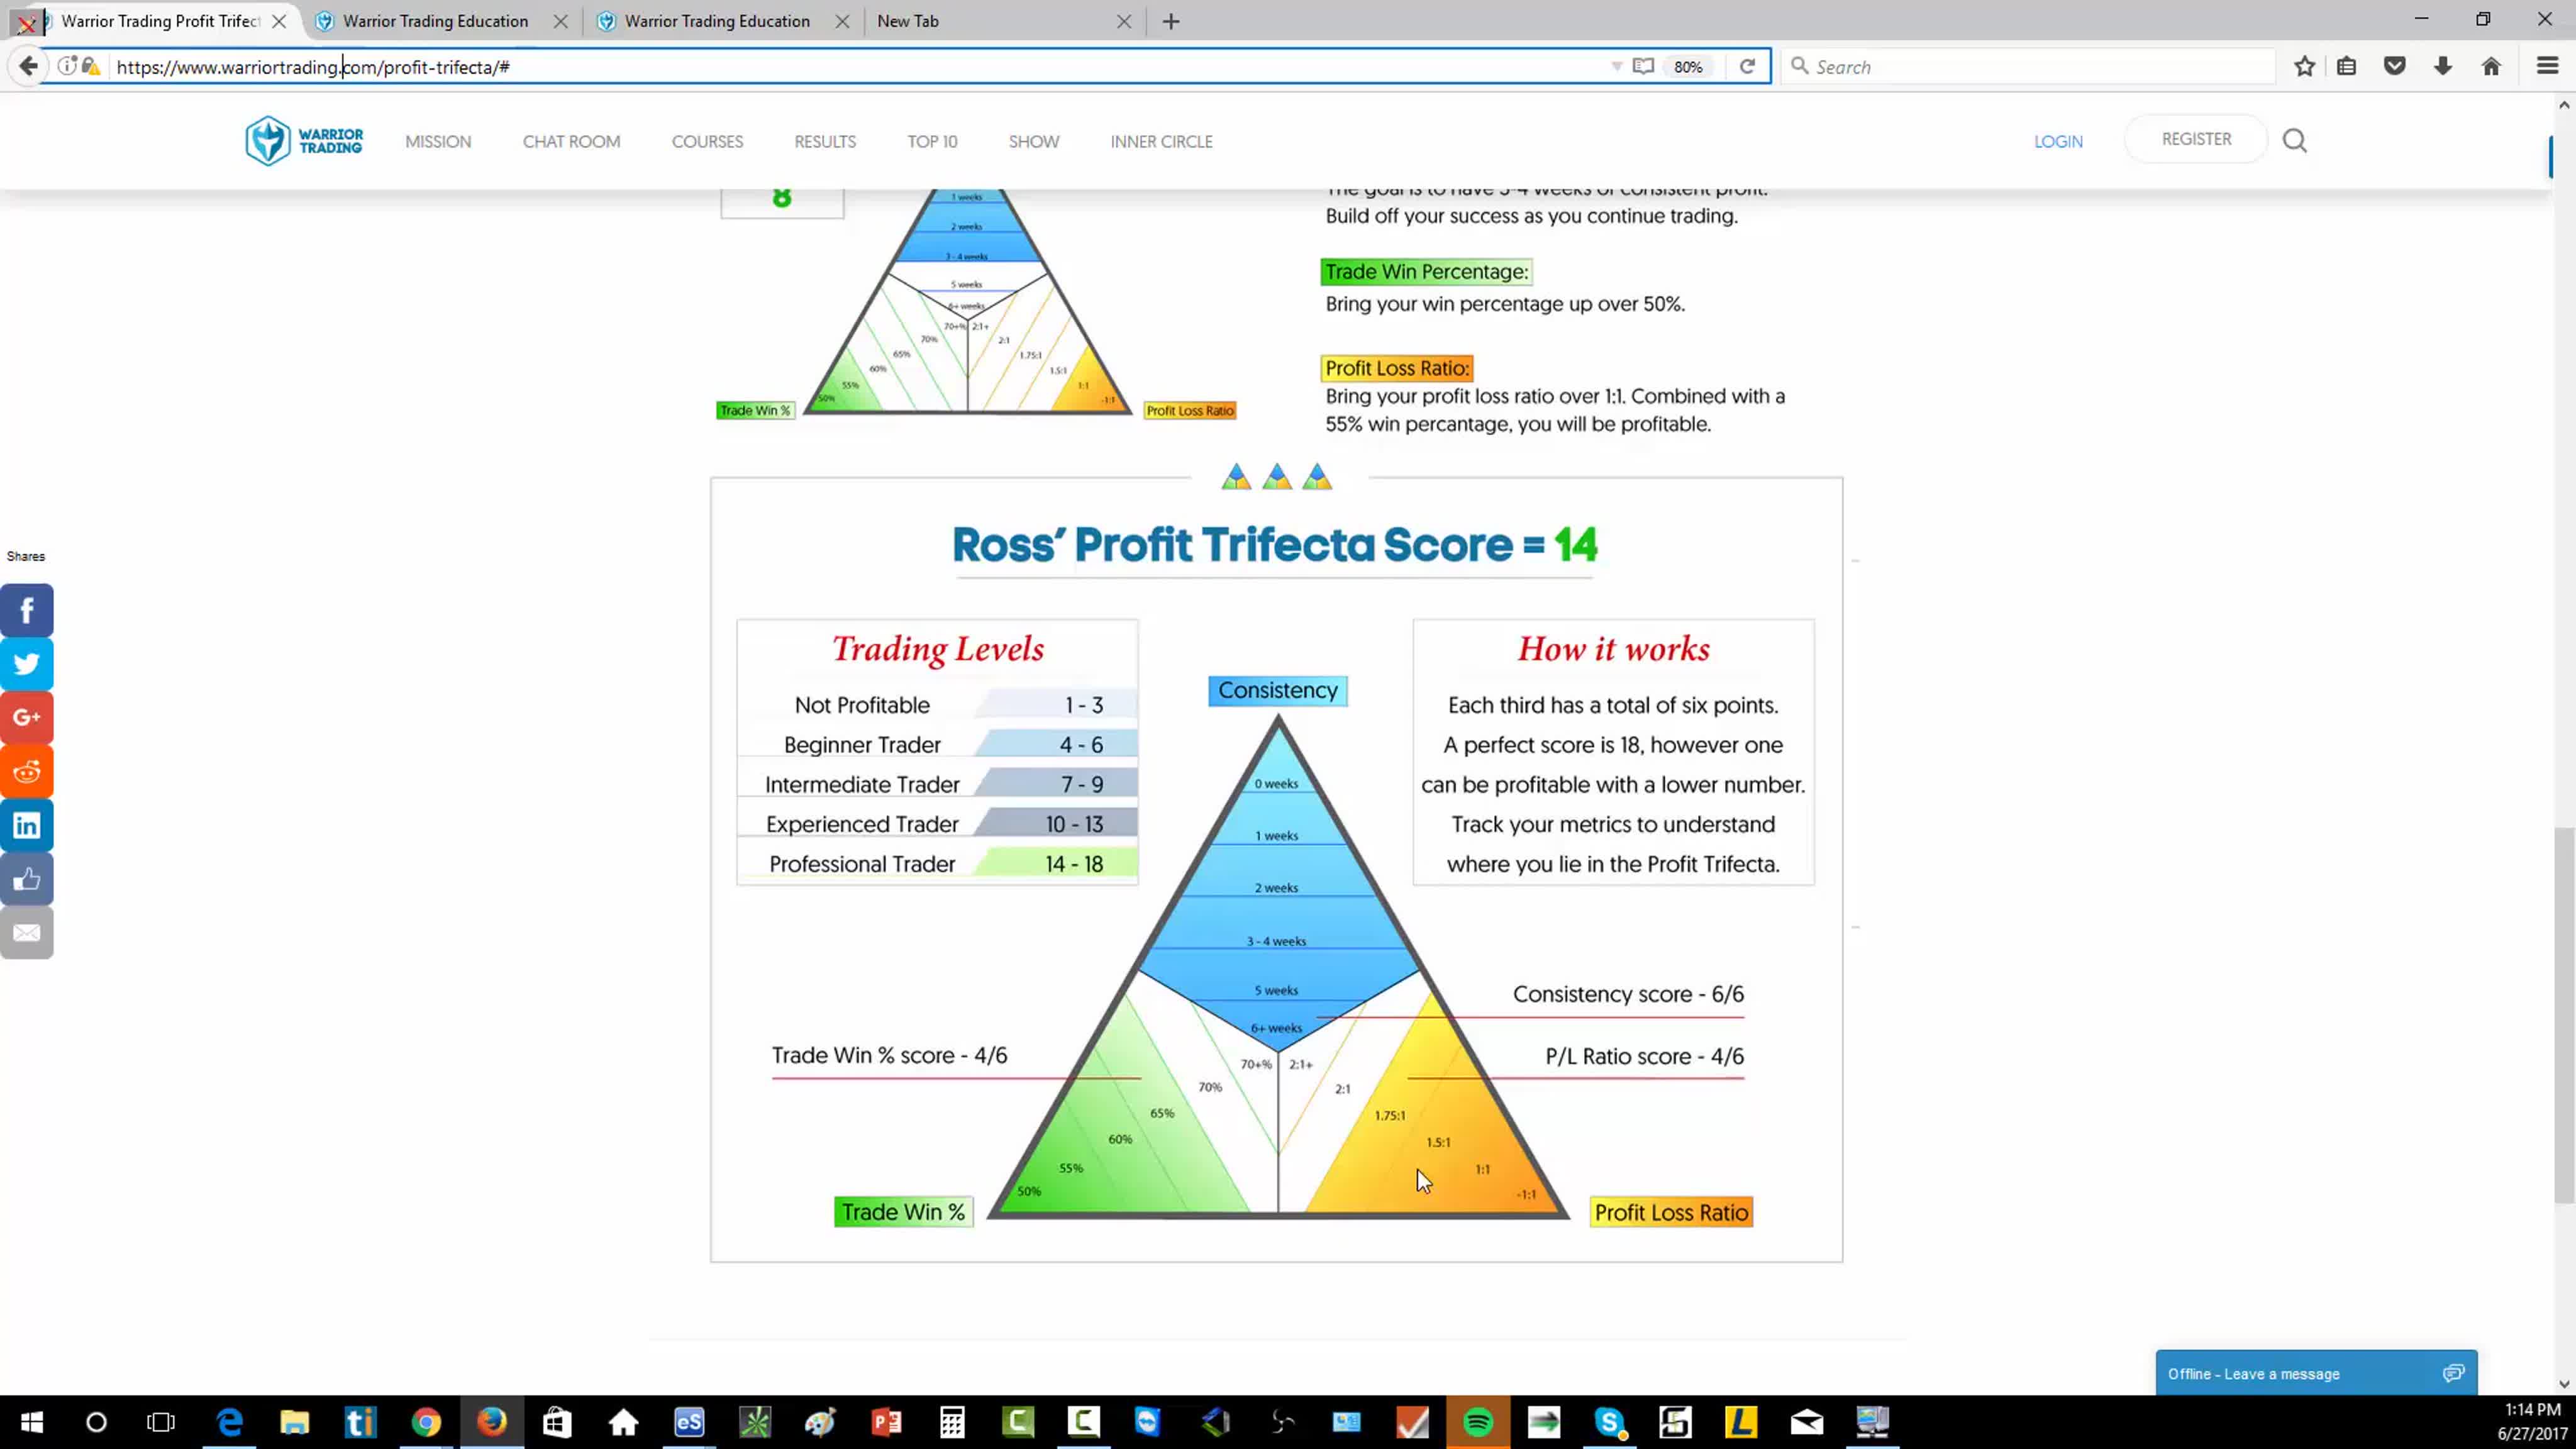Open Spotify from taskbar
Viewport: 2576px width, 1449px height.
1478,1422
